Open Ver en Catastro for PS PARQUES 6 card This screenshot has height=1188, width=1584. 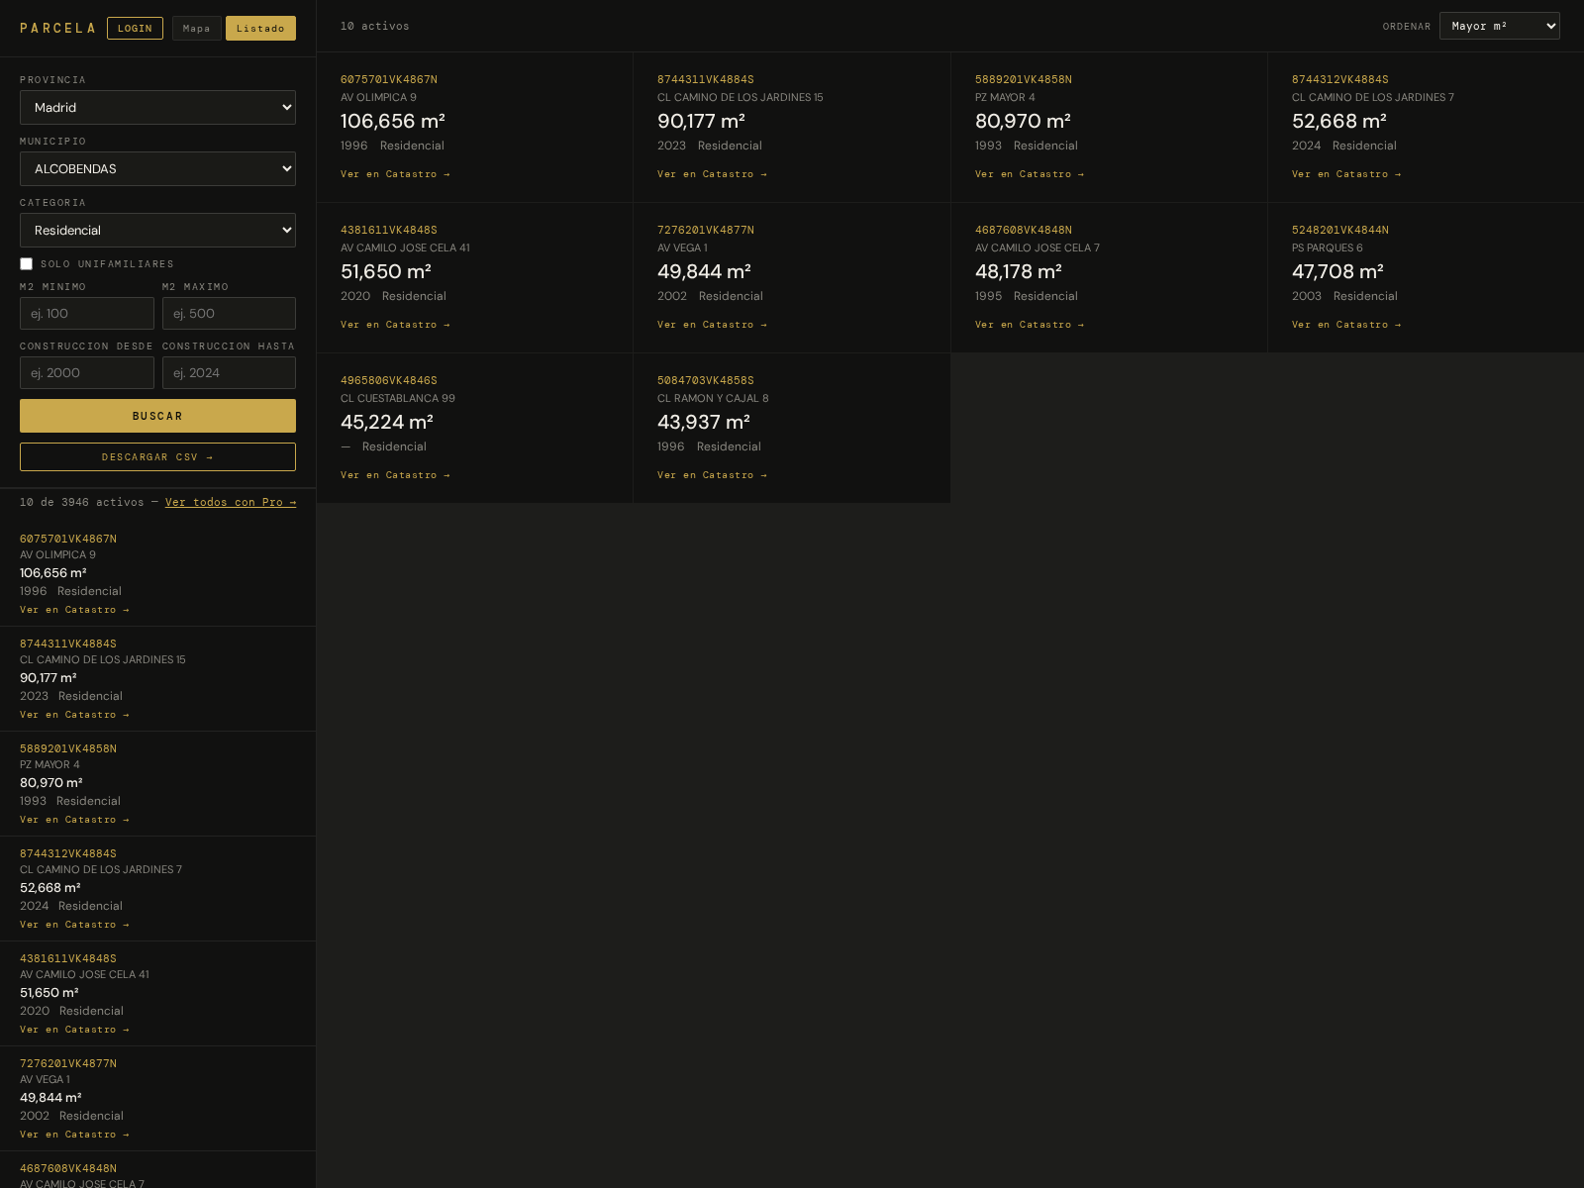1346,325
